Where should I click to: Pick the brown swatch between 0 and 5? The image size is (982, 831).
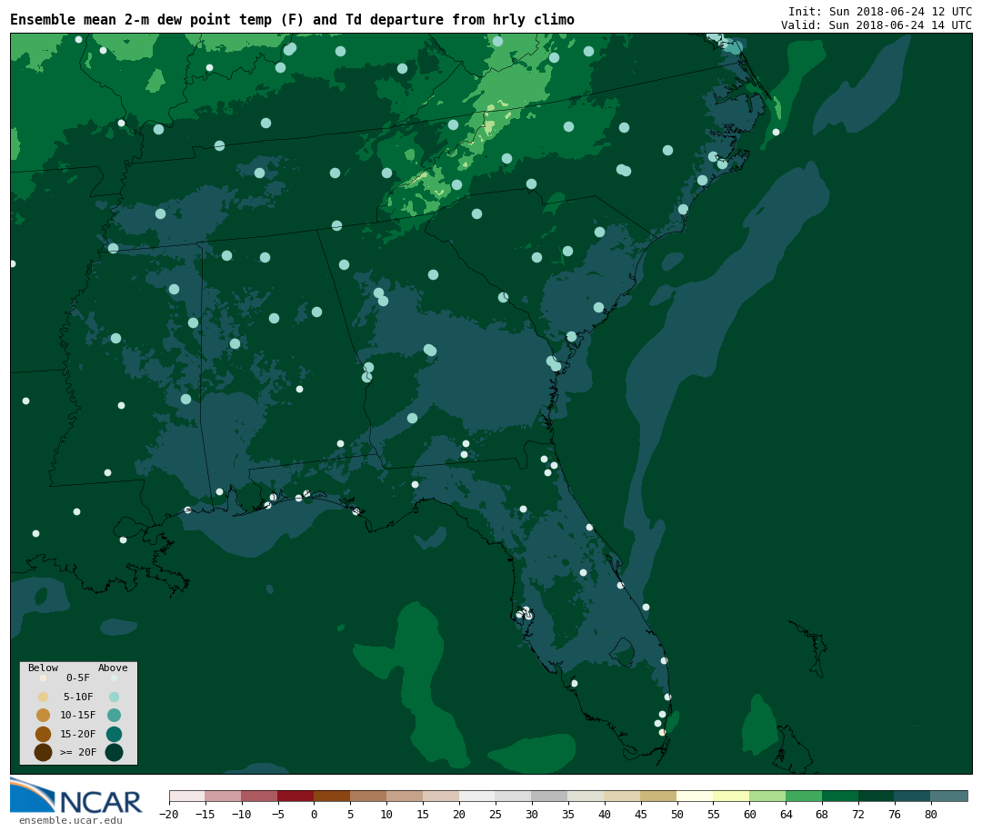tap(332, 796)
